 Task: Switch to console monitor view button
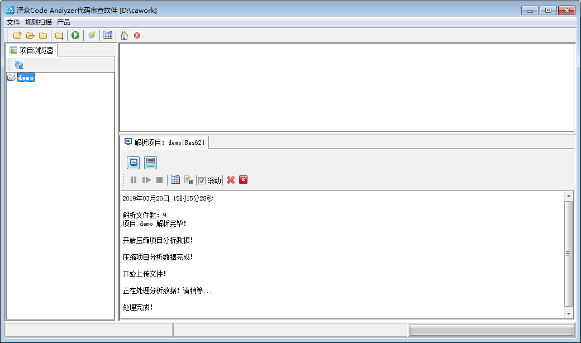[133, 163]
